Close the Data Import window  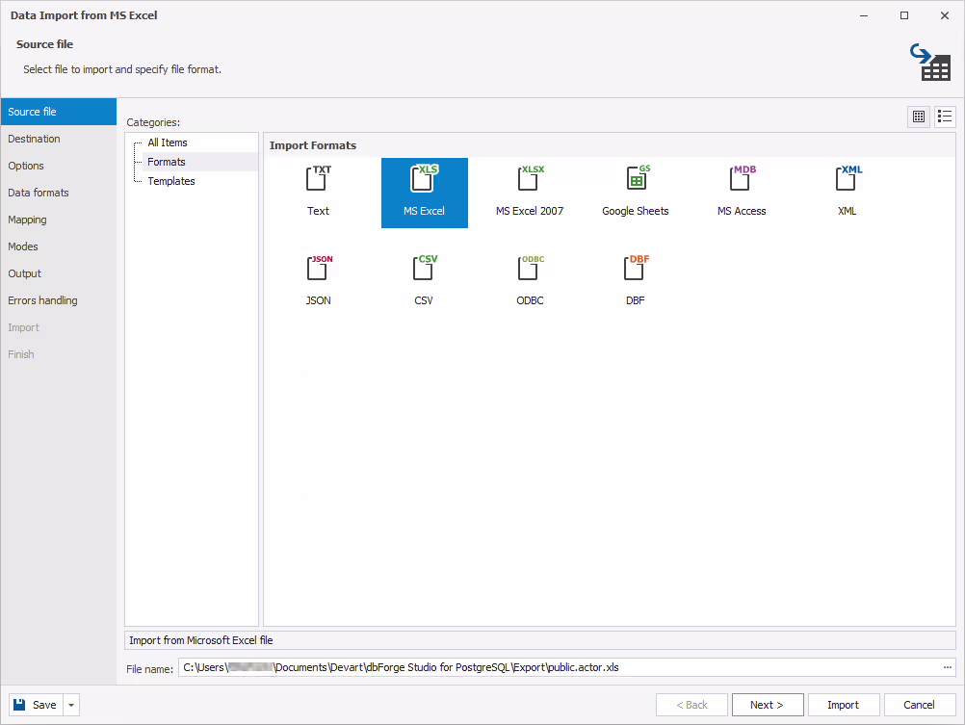945,15
